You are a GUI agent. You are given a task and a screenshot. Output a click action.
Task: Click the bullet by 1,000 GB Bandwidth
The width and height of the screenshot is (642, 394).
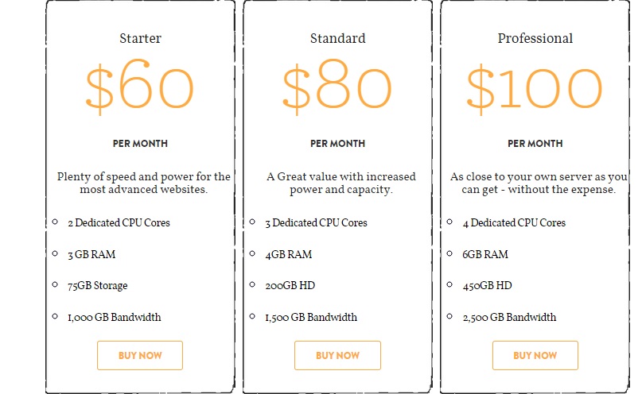tap(55, 316)
